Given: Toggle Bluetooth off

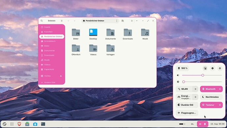Looking at the screenshot, I should (209, 89).
